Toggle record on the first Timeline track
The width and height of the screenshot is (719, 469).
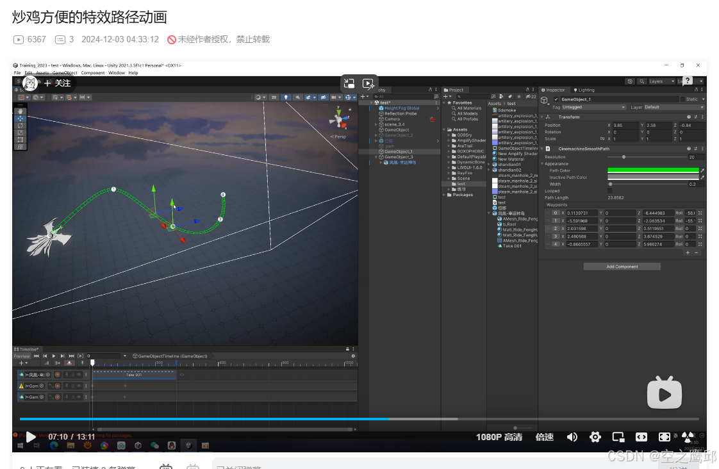[57, 375]
